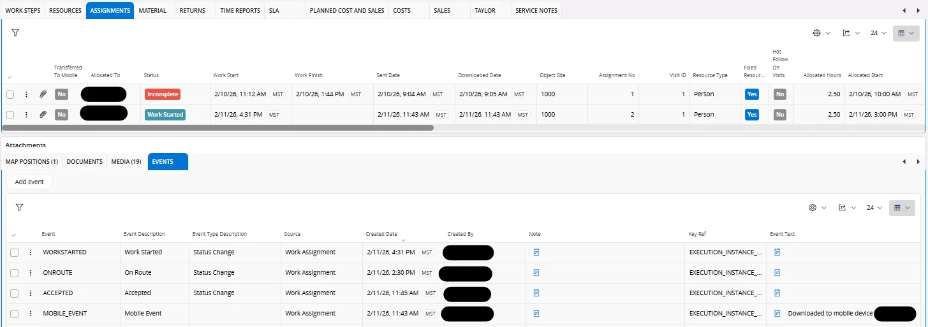Click the Incomplete status badge
The height and width of the screenshot is (327, 928).
click(x=163, y=94)
